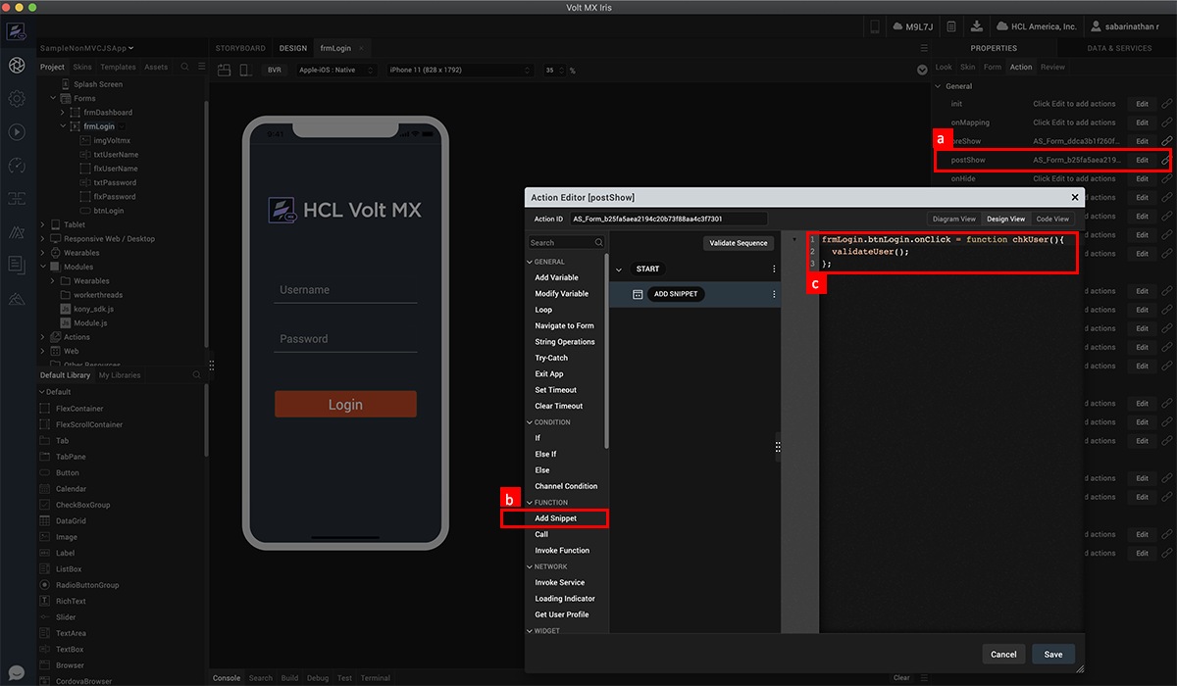Click the play icon in left sidebar

pyautogui.click(x=17, y=131)
